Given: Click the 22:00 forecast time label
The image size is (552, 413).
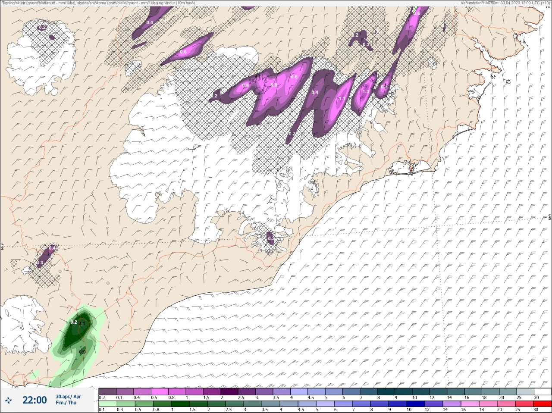Looking at the screenshot, I should pos(34,400).
